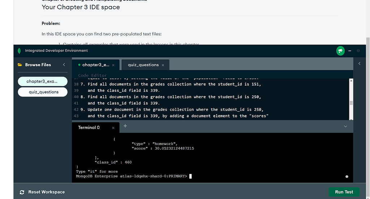Click the code editor vertical scrollbar thumb
370x199 pixels.
[x=351, y=103]
